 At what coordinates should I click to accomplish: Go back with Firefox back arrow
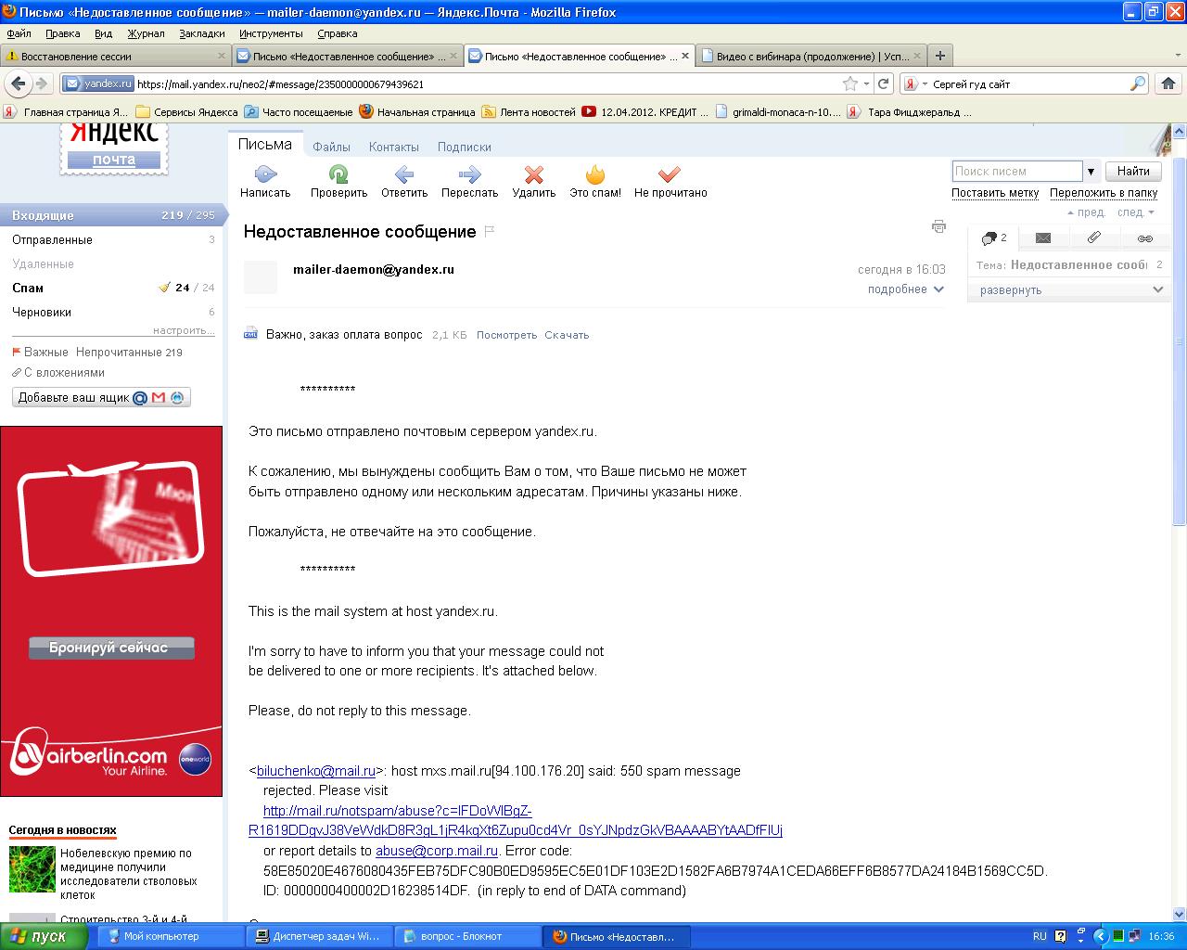click(x=18, y=83)
